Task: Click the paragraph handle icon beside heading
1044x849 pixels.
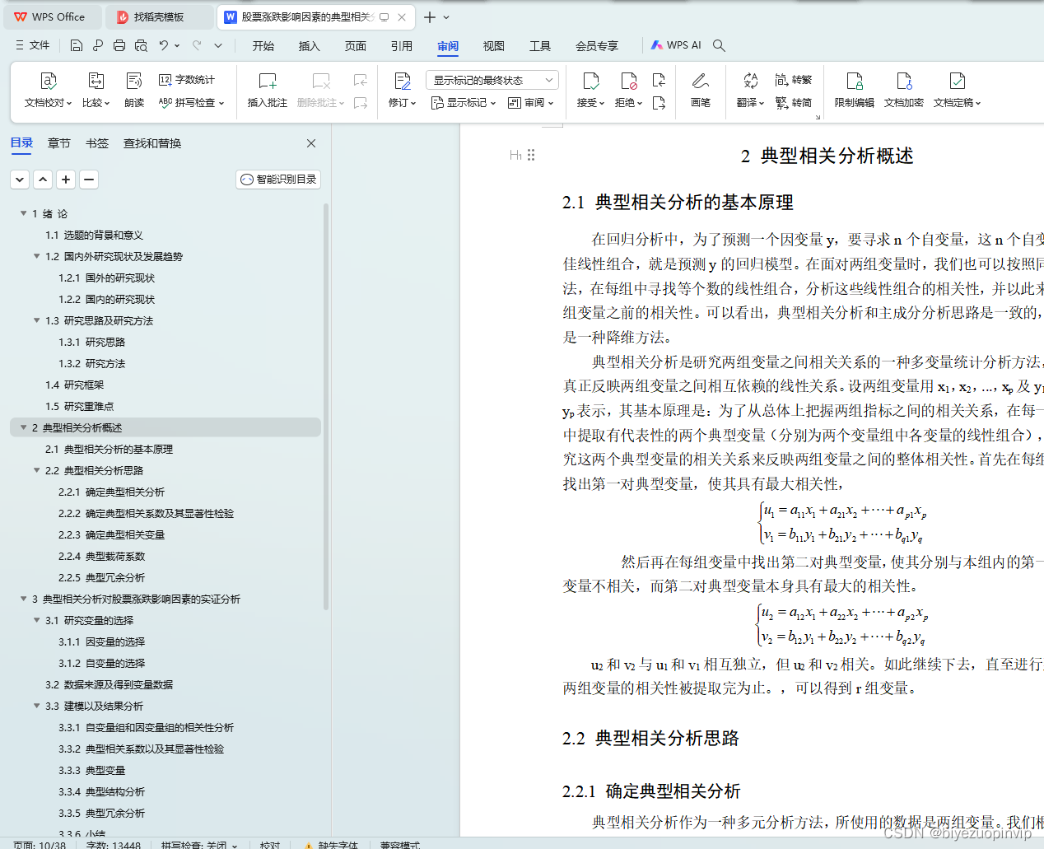Action: pos(532,155)
